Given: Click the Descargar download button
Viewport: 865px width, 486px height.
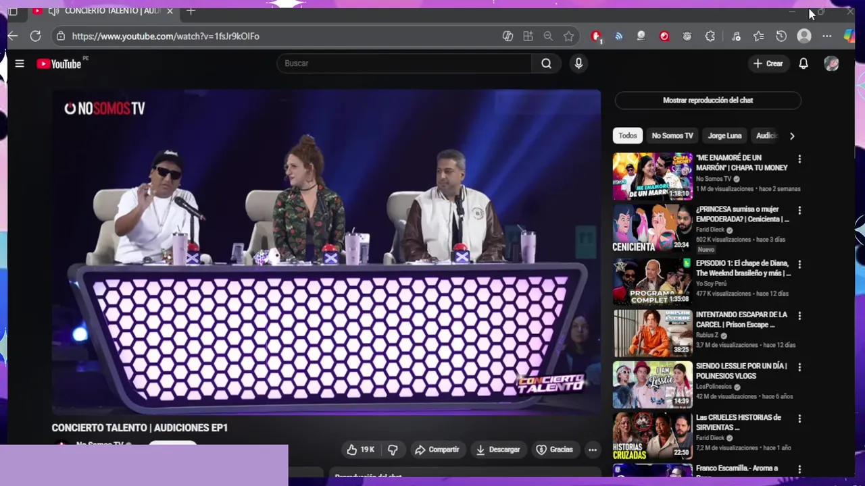Looking at the screenshot, I should 497,450.
